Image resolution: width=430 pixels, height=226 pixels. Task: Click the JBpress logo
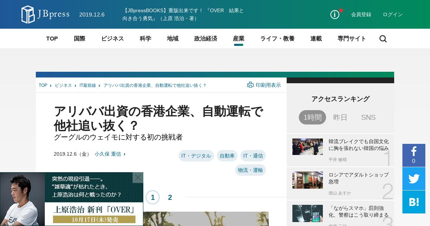(x=45, y=14)
